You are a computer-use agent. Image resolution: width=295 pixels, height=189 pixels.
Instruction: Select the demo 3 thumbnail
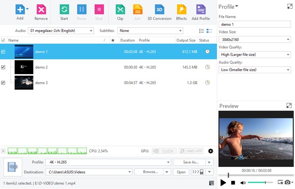point(24,83)
